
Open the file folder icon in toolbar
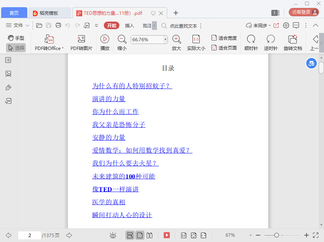pos(39,25)
